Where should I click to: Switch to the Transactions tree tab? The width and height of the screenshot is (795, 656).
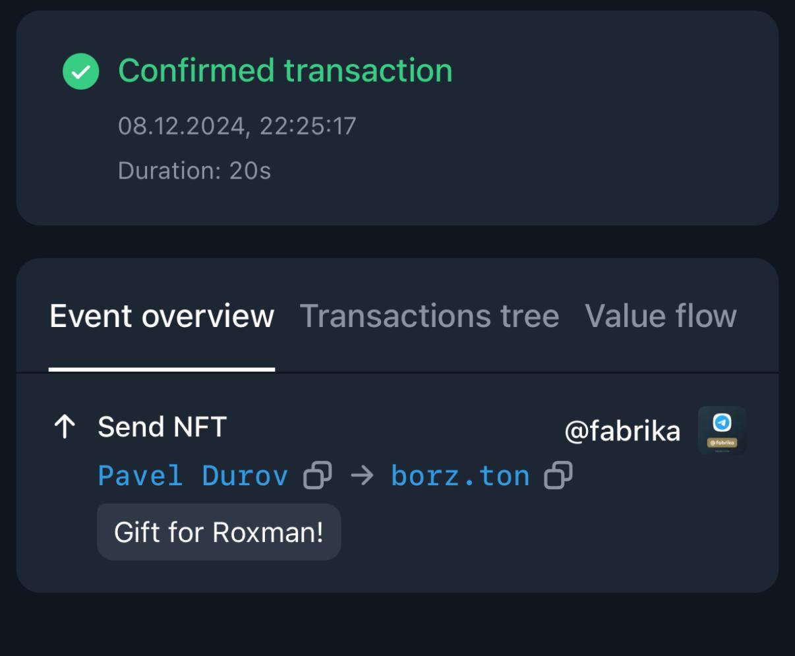tap(429, 316)
